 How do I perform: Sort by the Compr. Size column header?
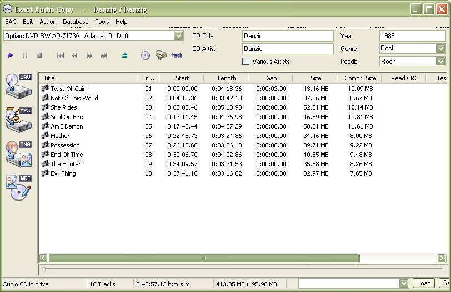click(x=360, y=78)
